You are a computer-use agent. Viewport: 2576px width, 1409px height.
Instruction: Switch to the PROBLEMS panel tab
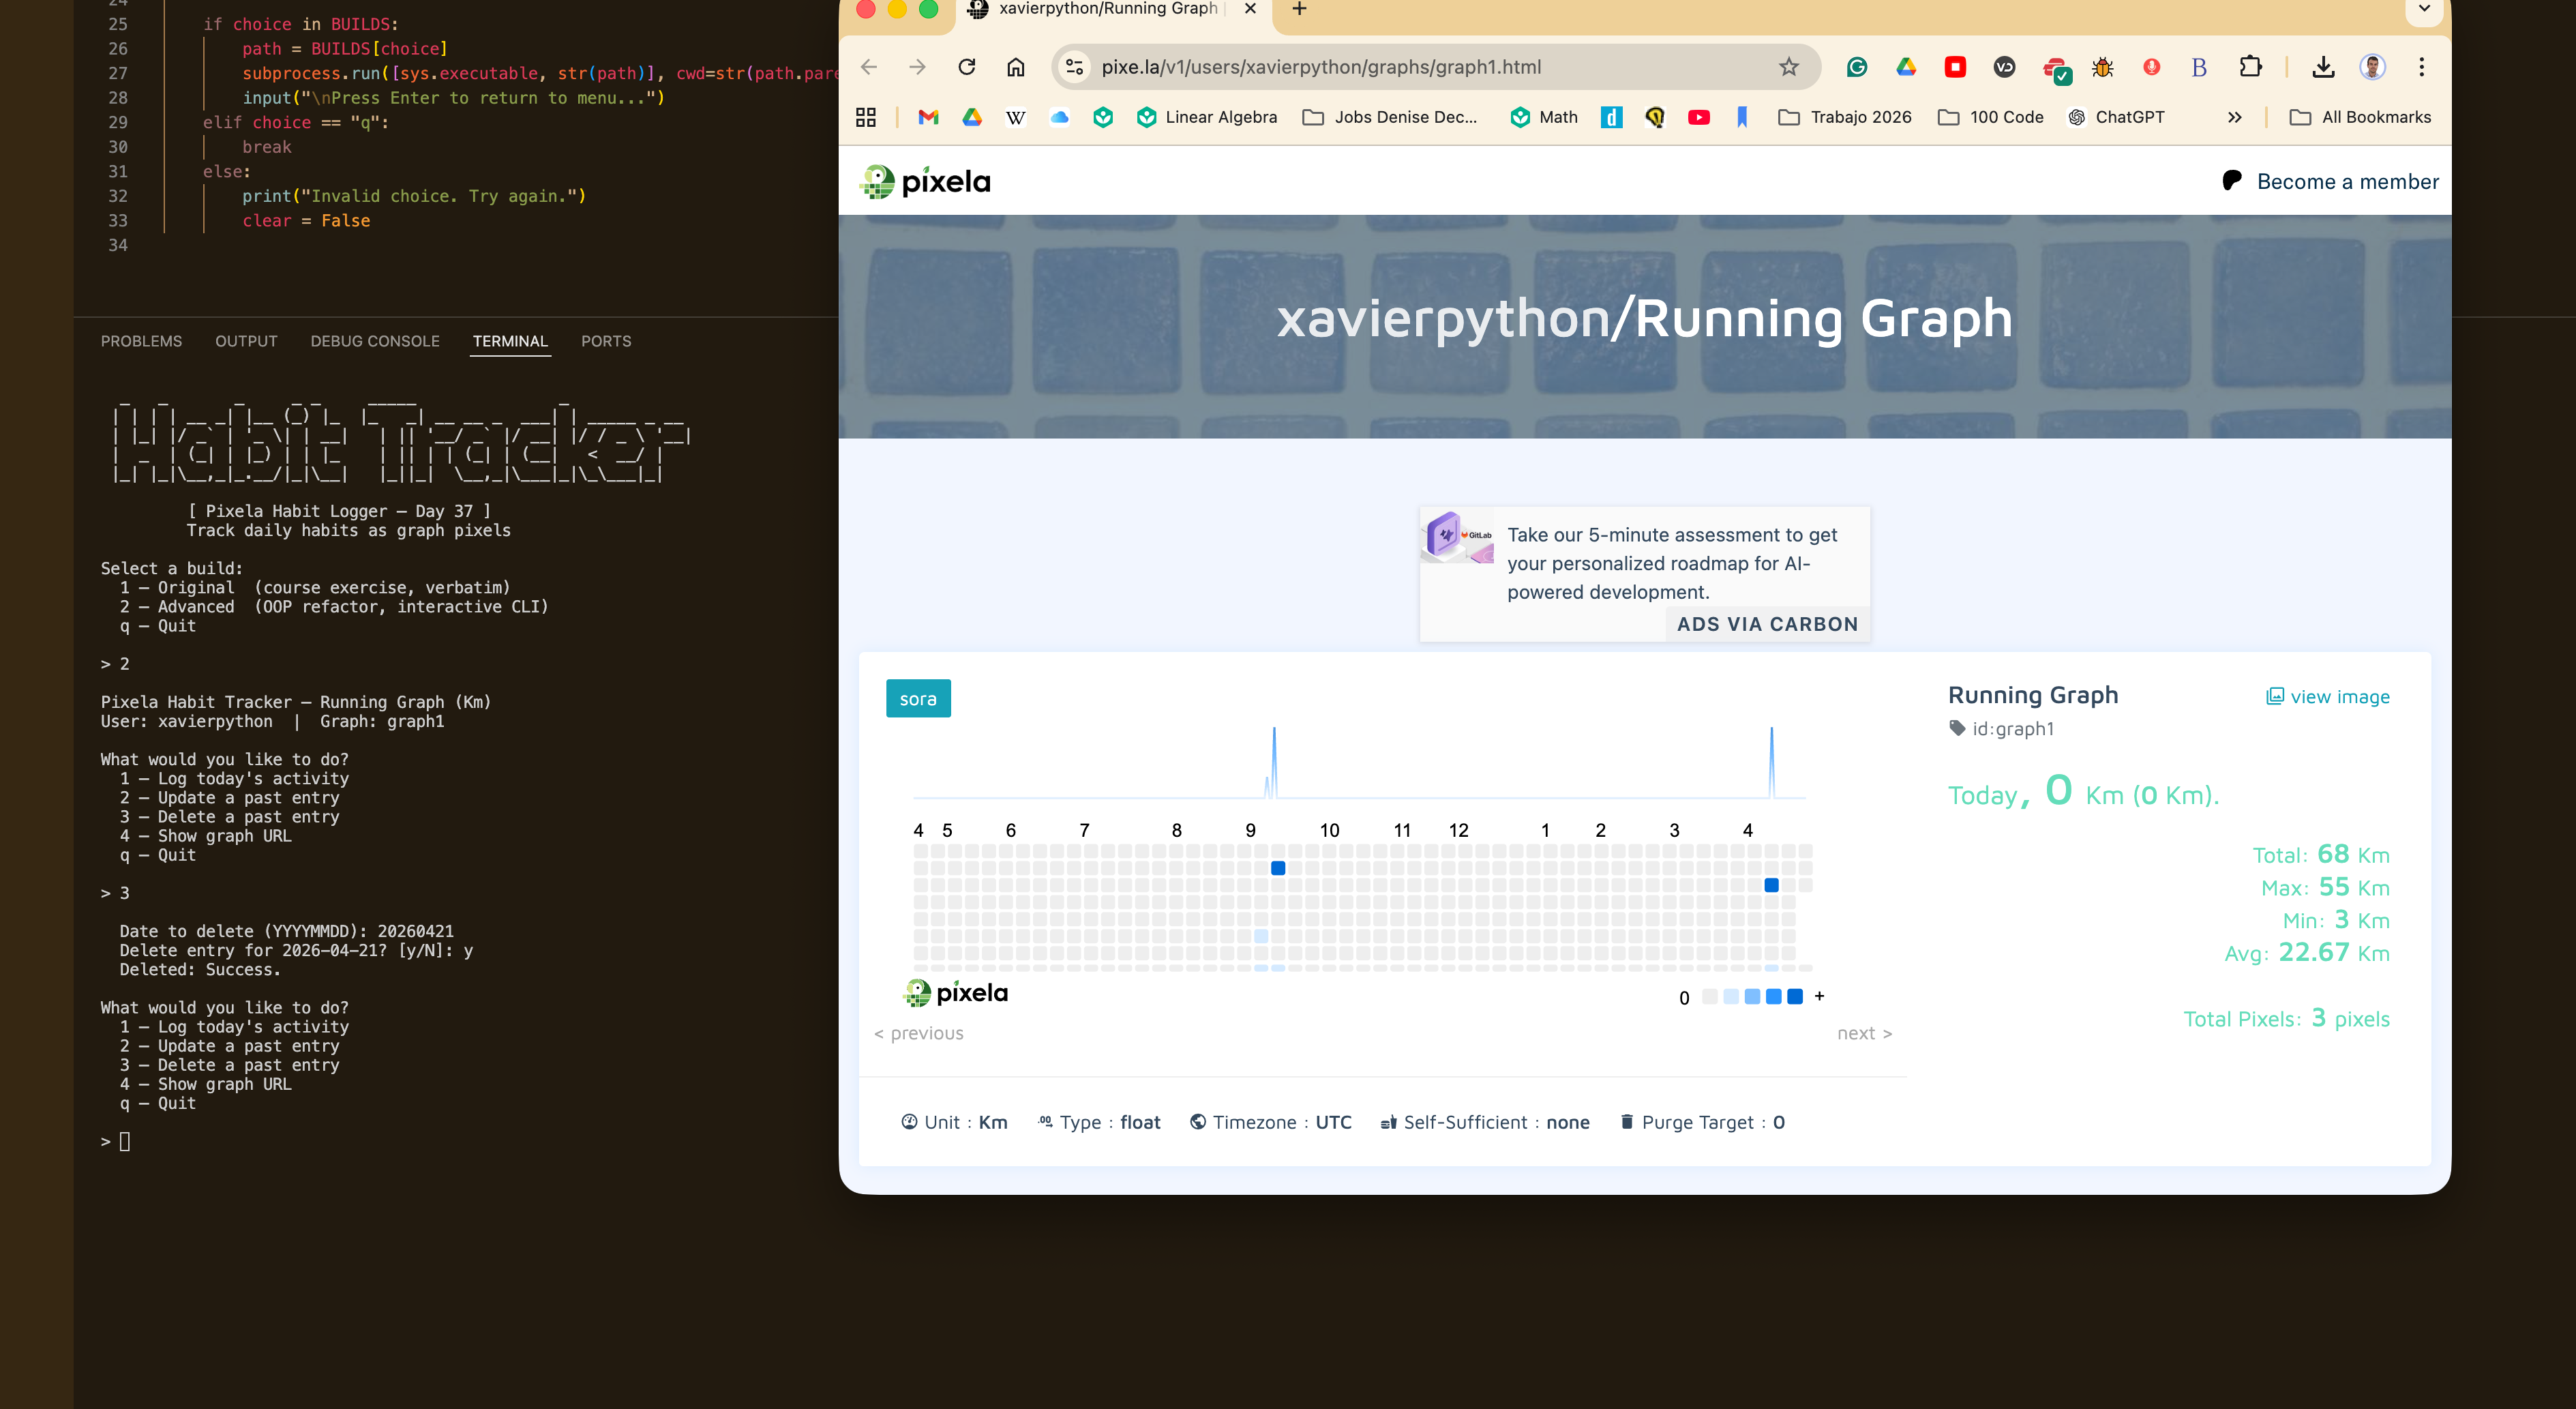click(x=141, y=341)
